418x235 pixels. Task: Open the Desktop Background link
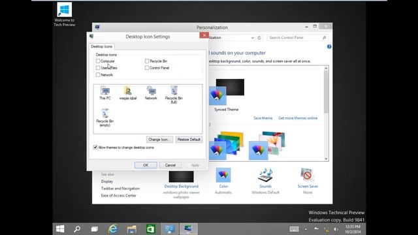[182, 186]
